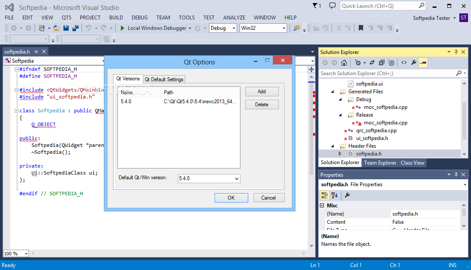Screen dimensions: 471x270
Task: Click the Undo arrow icon
Action: (89, 28)
